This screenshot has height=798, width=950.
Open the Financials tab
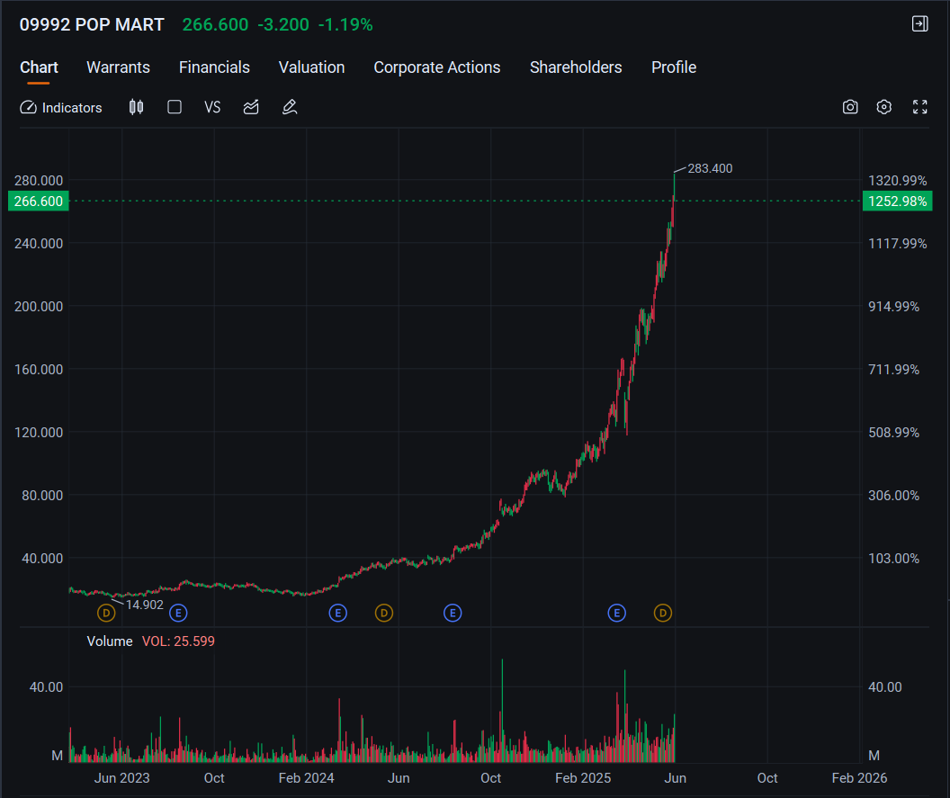(x=214, y=67)
